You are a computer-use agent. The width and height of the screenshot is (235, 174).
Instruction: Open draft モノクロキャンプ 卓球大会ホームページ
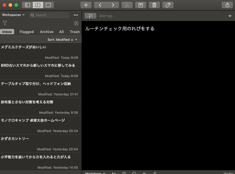[40, 125]
